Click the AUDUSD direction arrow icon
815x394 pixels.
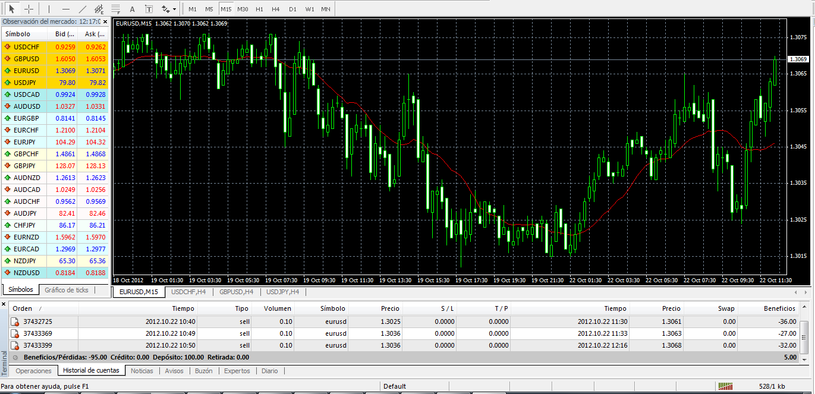pos(7,106)
